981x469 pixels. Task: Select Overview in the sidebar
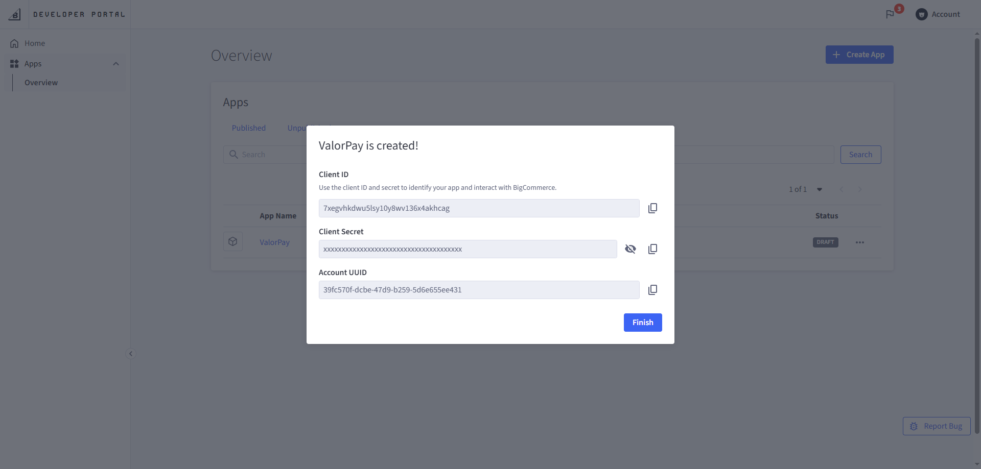tap(41, 83)
